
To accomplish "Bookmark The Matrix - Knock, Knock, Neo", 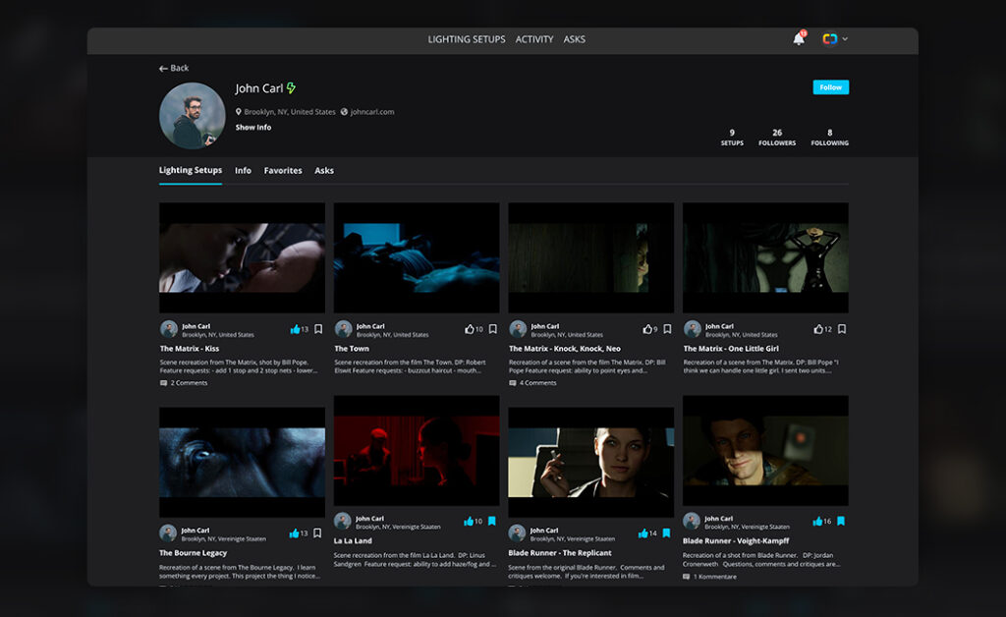I will [x=667, y=329].
